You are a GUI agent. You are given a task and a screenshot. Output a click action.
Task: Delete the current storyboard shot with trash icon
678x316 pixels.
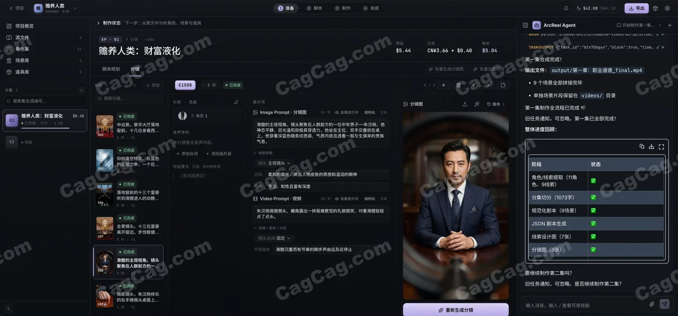(x=458, y=85)
